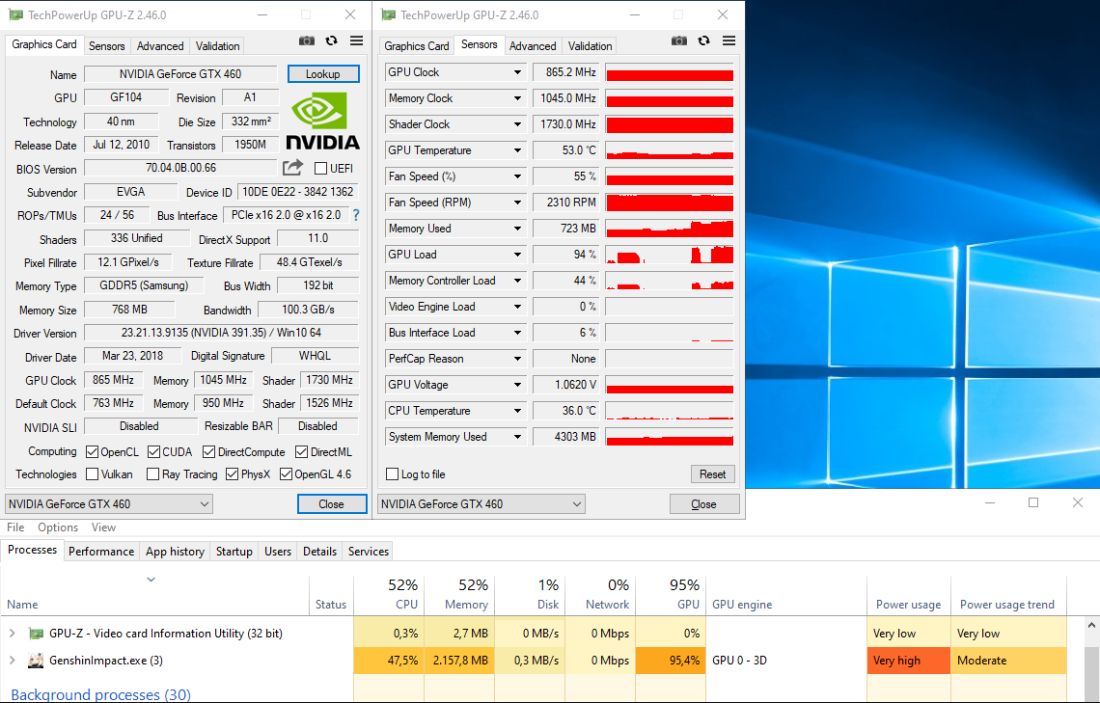Viewport: 1100px width, 703px height.
Task: Toggle the OpenCL checkbox
Action: click(92, 452)
